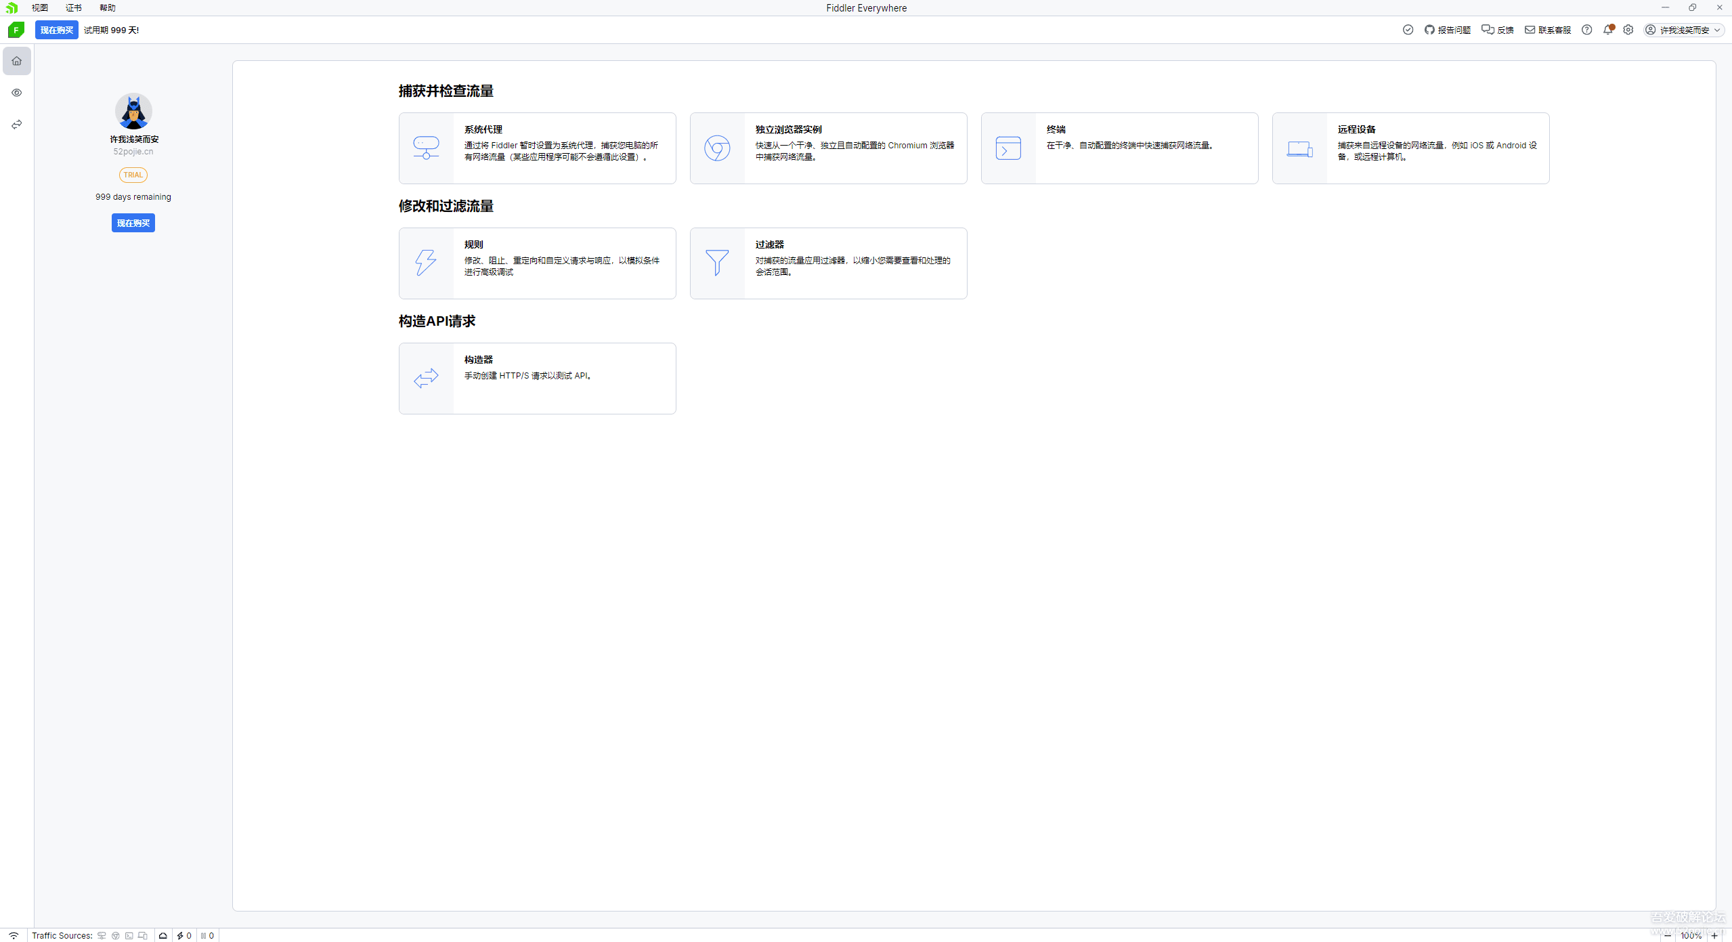Click the 构造API请求 heading
Image resolution: width=1732 pixels, height=942 pixels.
tap(437, 321)
